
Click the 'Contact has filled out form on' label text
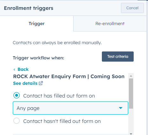click(x=59, y=96)
